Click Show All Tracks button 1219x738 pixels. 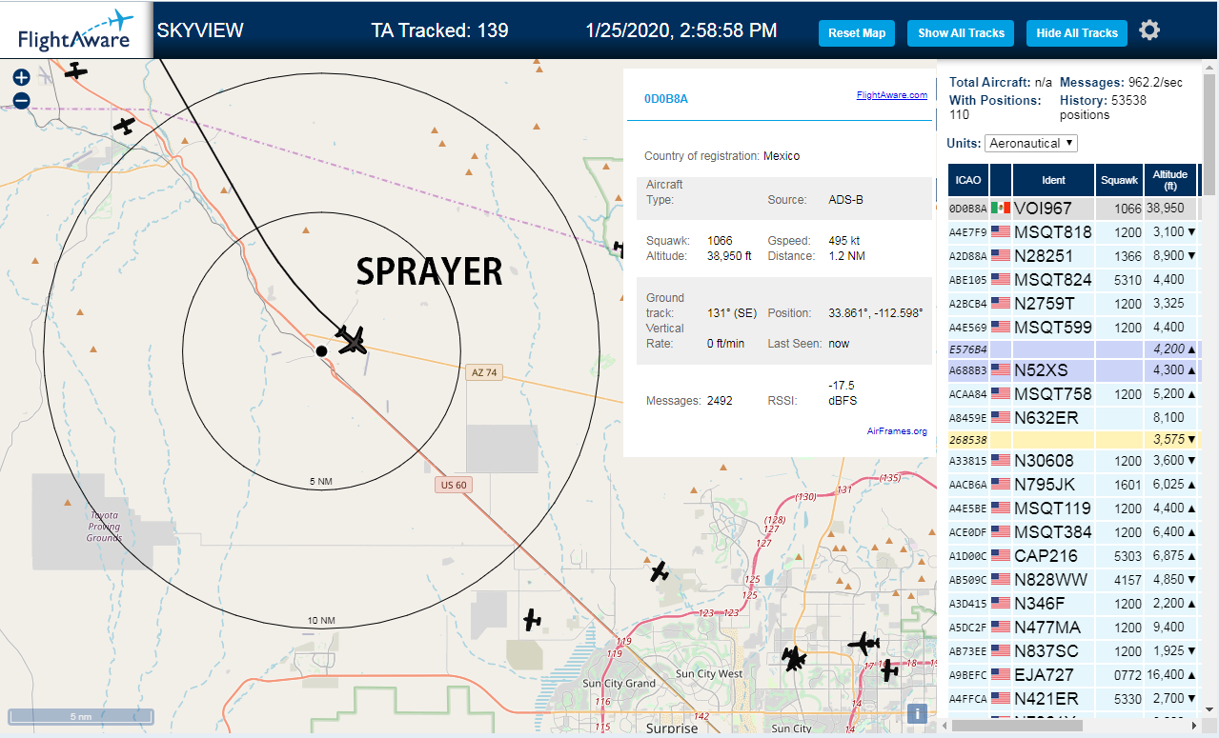[961, 32]
